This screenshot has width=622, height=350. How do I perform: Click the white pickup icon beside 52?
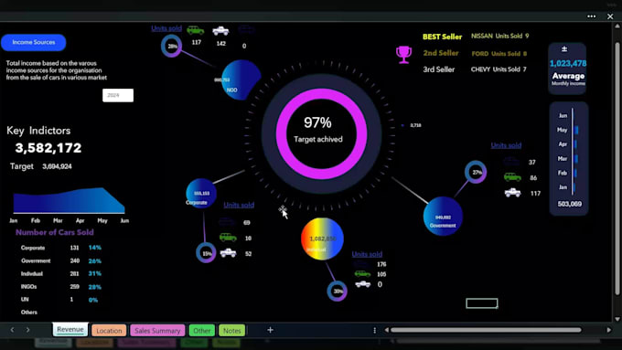(228, 252)
